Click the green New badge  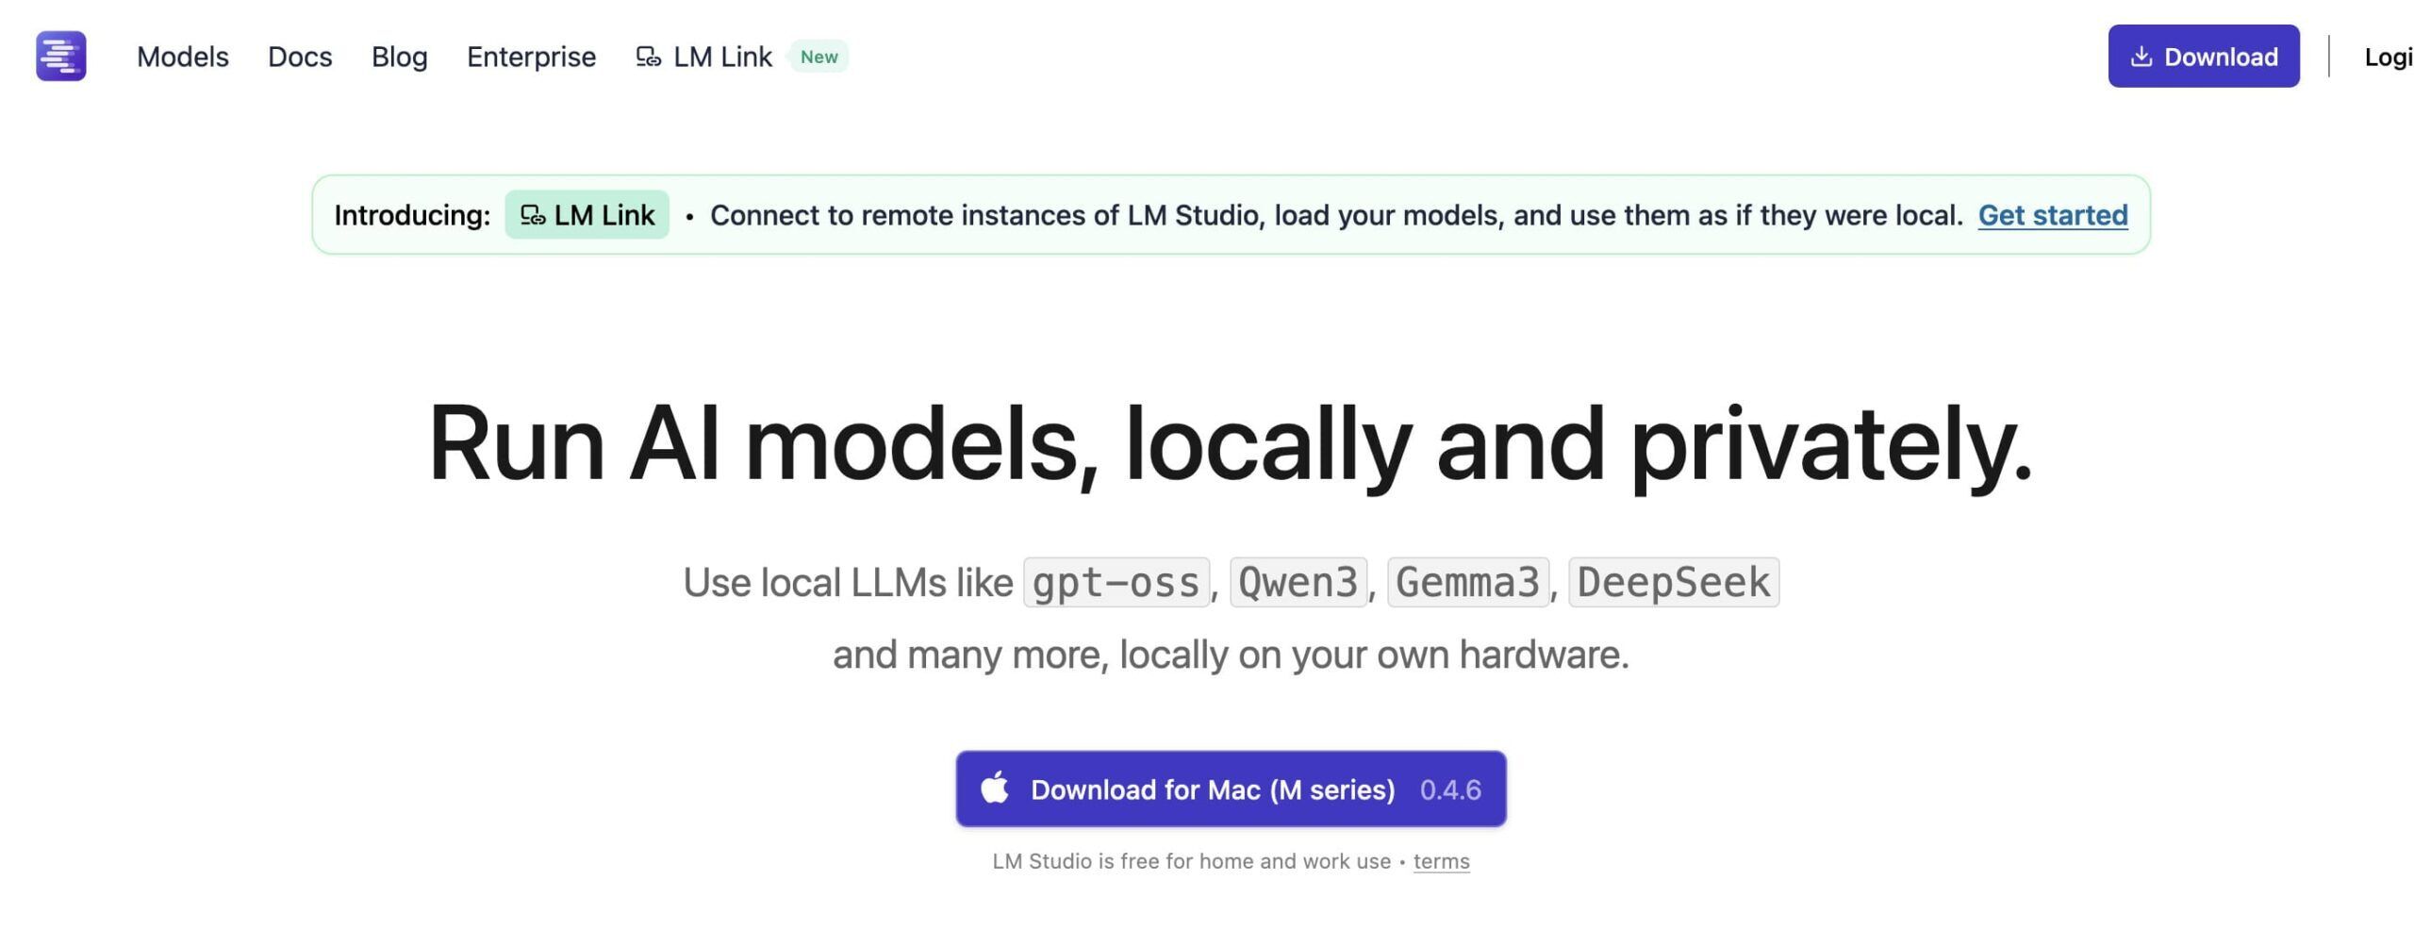tap(818, 57)
